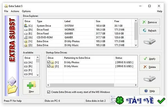This screenshot has height=107, width=168.
Task: Maximize the Extra Subst window
Action: pyautogui.click(x=150, y=6)
